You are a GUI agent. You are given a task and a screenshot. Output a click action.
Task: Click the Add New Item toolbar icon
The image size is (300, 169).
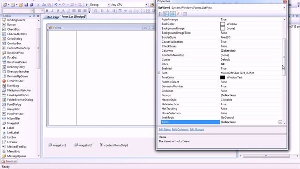[13, 5]
